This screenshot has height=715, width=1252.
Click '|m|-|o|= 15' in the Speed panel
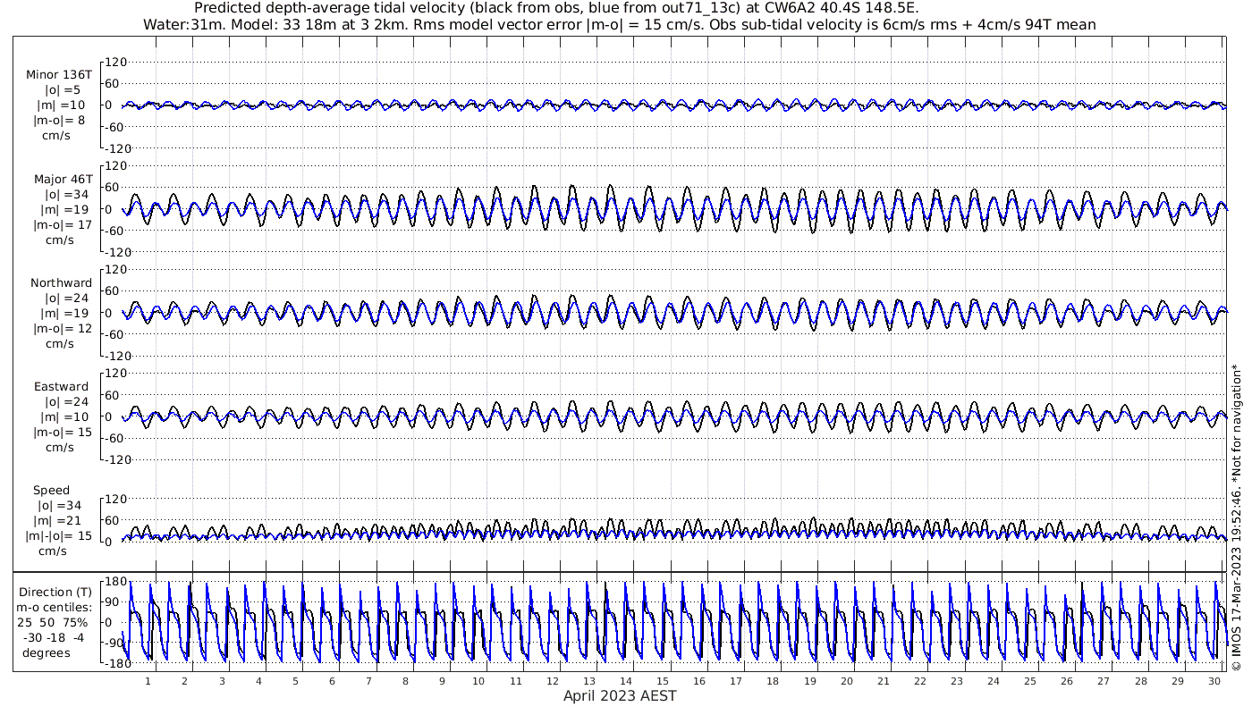[x=59, y=535]
